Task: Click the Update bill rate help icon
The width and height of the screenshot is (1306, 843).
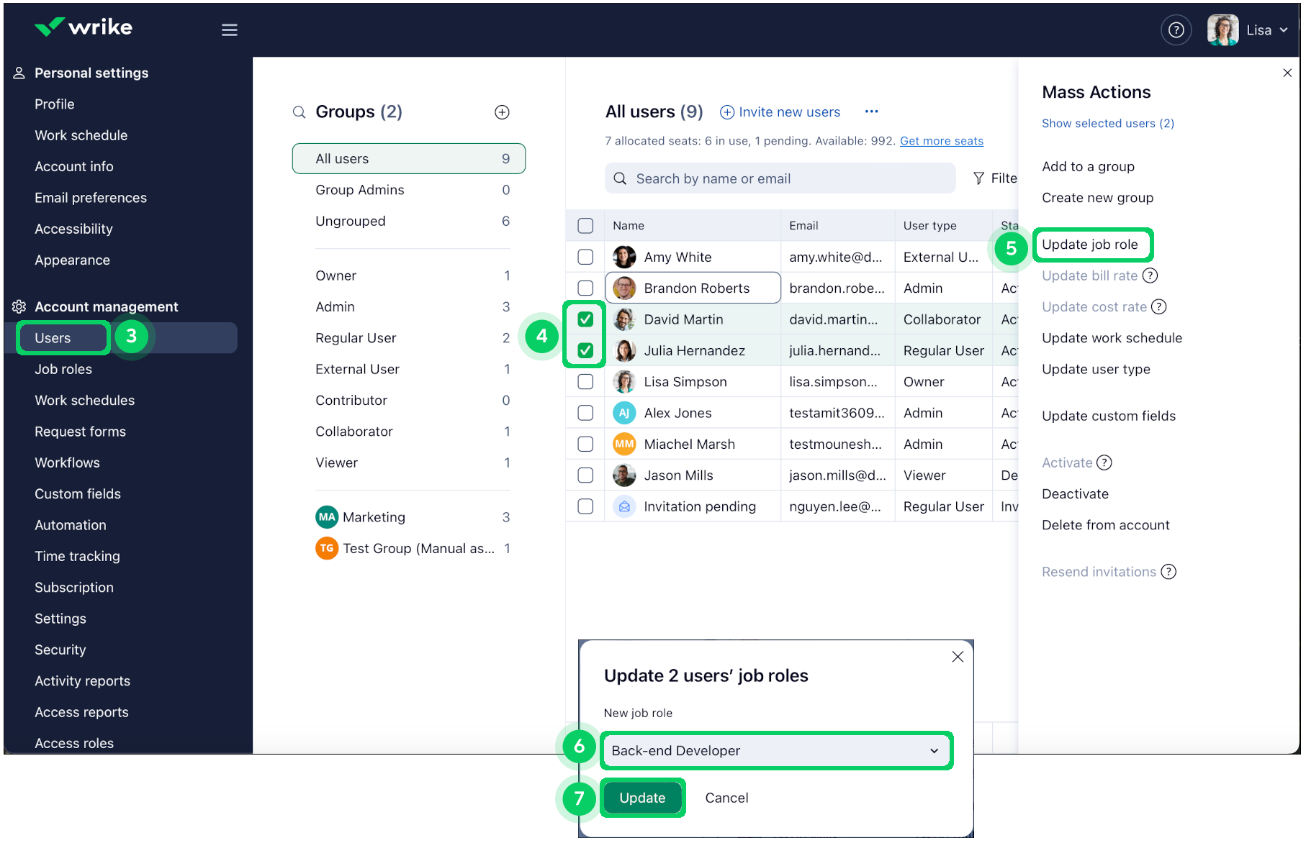Action: (1151, 275)
